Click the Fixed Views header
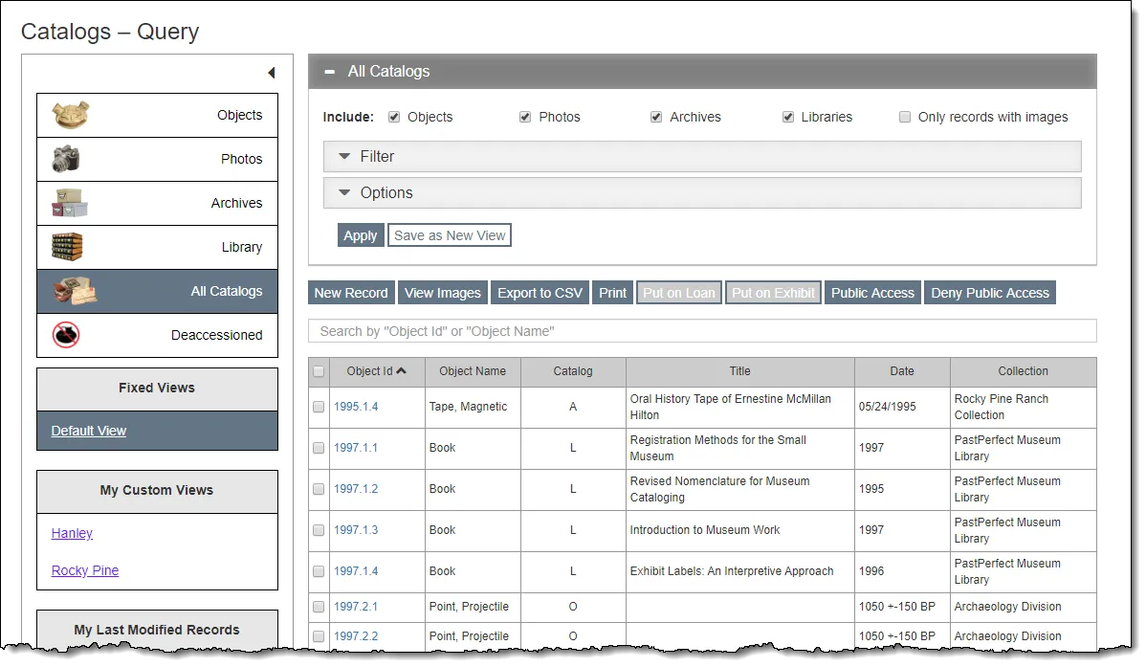 click(x=157, y=389)
